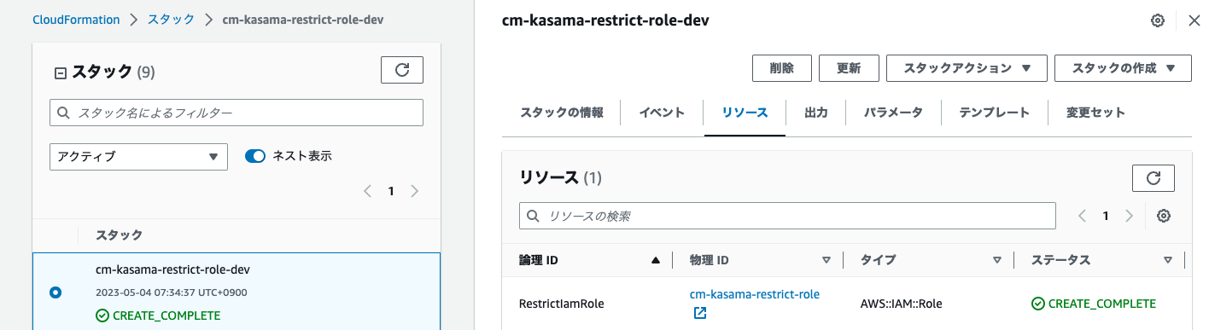Viewport: 1209px width, 330px height.
Task: Go to the next resources page arrow
Action: tap(1129, 216)
